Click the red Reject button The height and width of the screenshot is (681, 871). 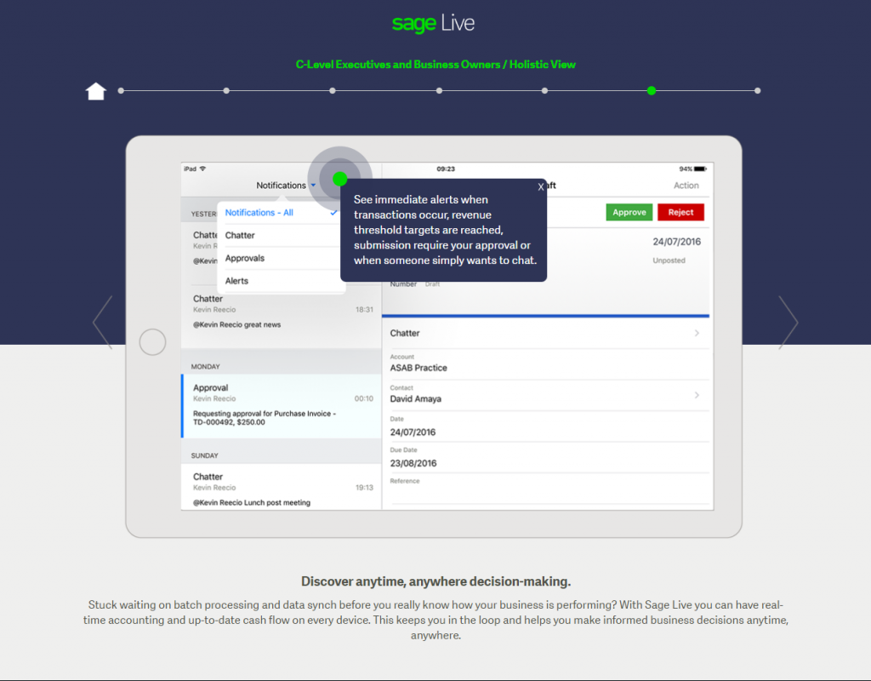(680, 212)
